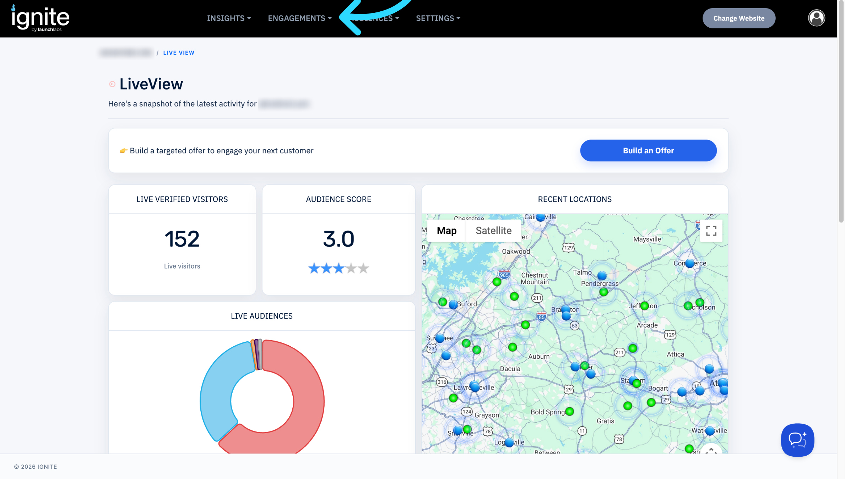This screenshot has width=845, height=479.
Task: Click the Build an Offer button
Action: coord(648,150)
